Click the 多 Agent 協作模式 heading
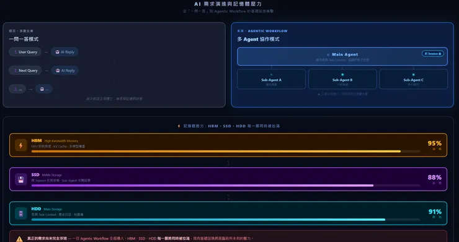This screenshot has height=242, width=459. (258, 39)
